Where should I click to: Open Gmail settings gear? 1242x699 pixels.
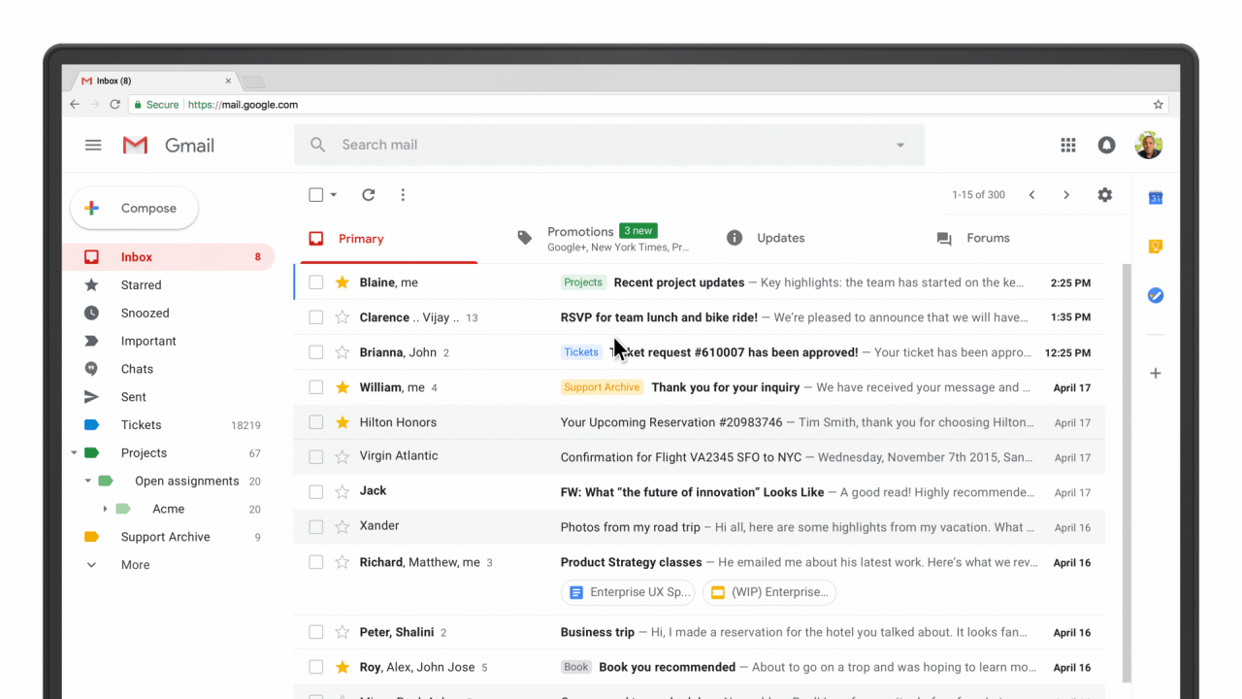tap(1104, 194)
